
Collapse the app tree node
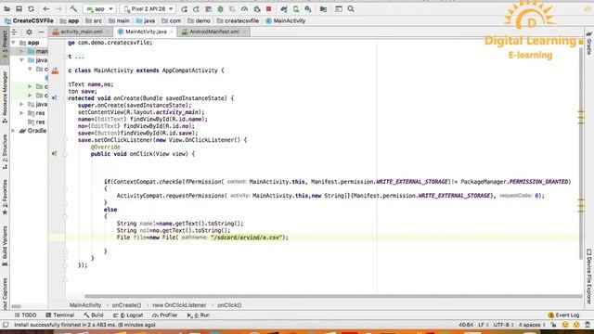pos(14,43)
